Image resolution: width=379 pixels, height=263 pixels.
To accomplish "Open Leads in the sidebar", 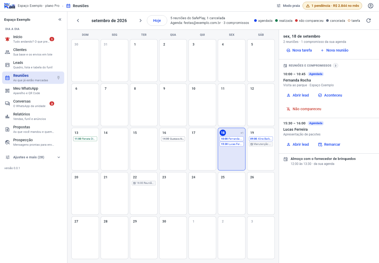I will (x=33, y=65).
